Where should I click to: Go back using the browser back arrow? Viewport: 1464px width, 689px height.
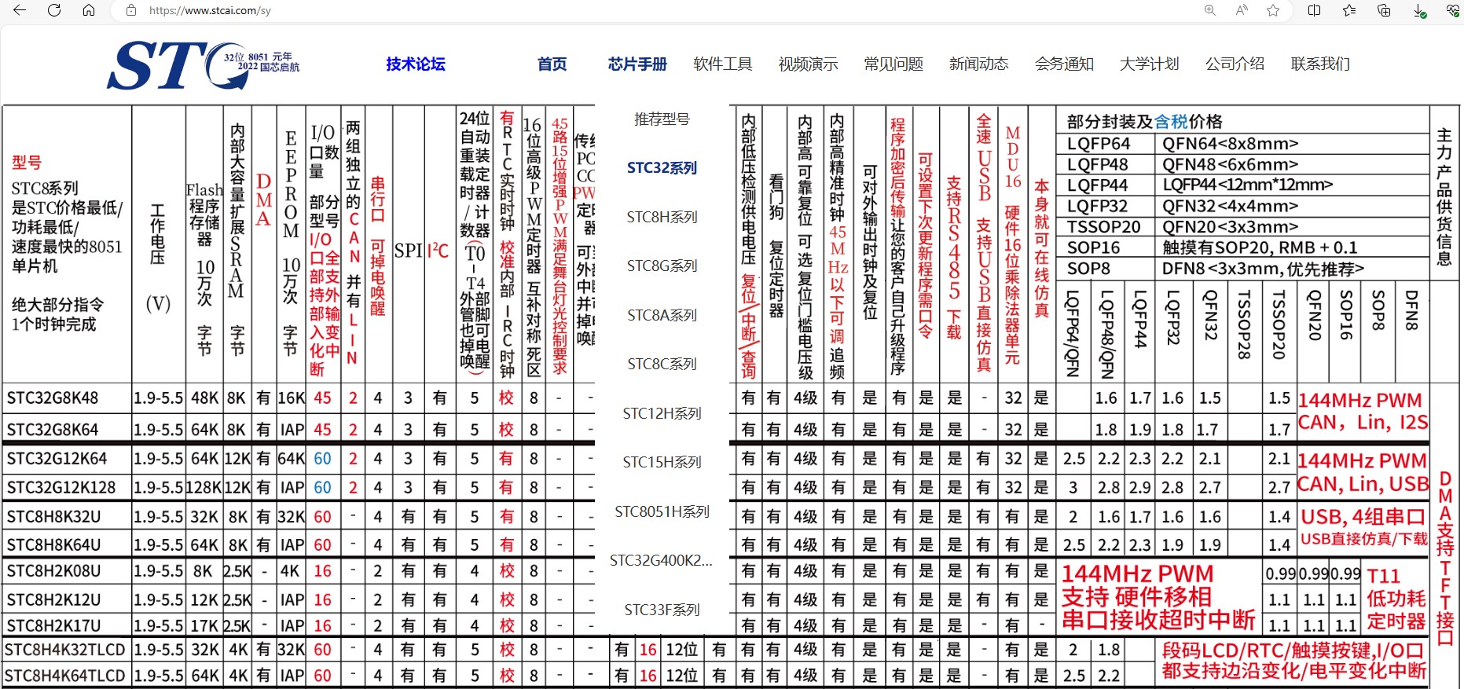point(20,10)
